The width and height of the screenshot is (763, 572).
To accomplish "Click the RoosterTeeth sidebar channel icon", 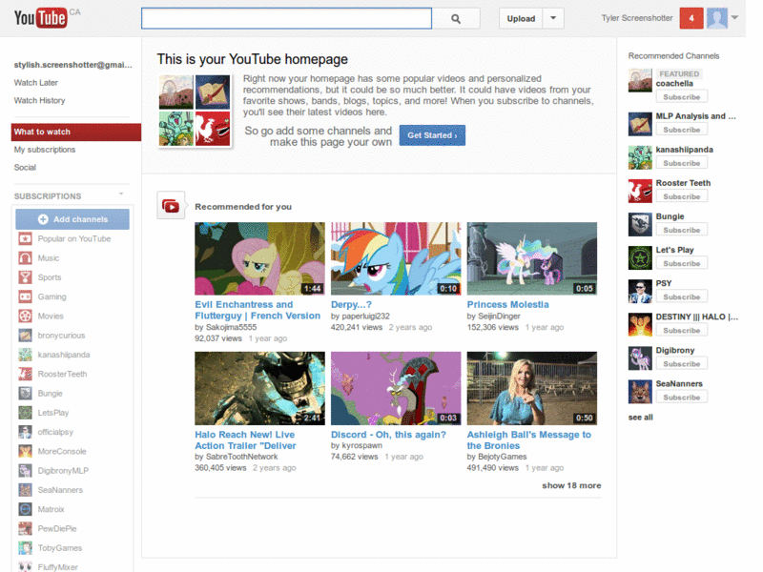I will (x=26, y=374).
